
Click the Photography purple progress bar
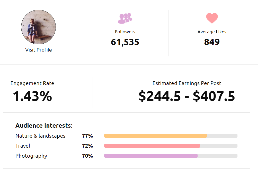click(151, 156)
